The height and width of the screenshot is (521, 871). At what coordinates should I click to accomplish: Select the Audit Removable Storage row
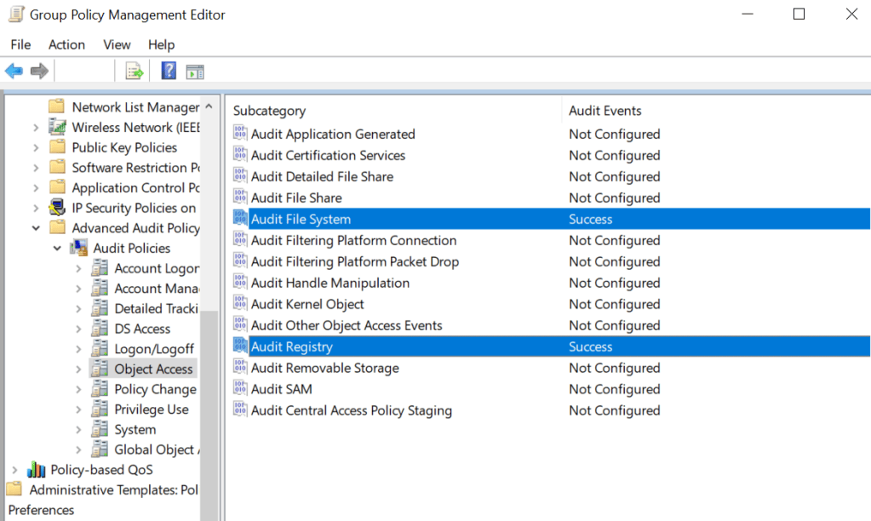[x=551, y=368]
